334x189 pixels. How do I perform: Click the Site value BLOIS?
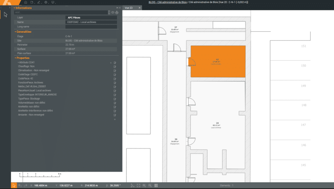(84, 41)
